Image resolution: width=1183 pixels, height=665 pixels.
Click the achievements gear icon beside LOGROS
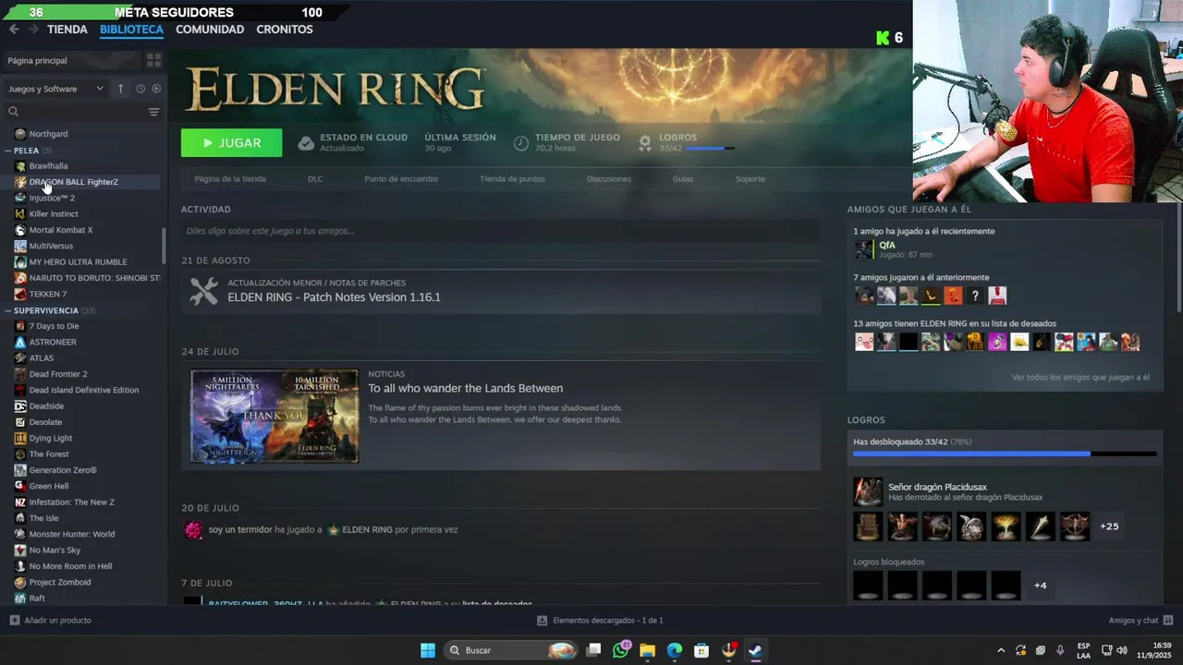point(645,142)
